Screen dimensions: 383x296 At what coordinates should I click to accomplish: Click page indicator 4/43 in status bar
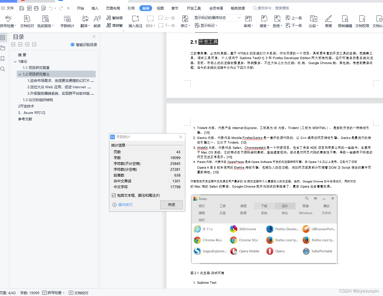[8, 293]
